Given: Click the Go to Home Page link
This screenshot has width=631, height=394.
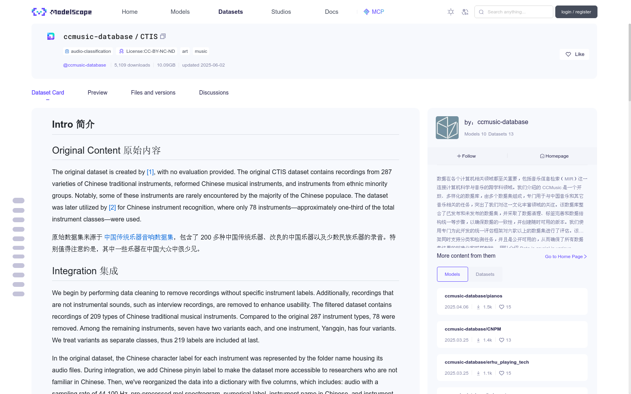Looking at the screenshot, I should pyautogui.click(x=566, y=256).
